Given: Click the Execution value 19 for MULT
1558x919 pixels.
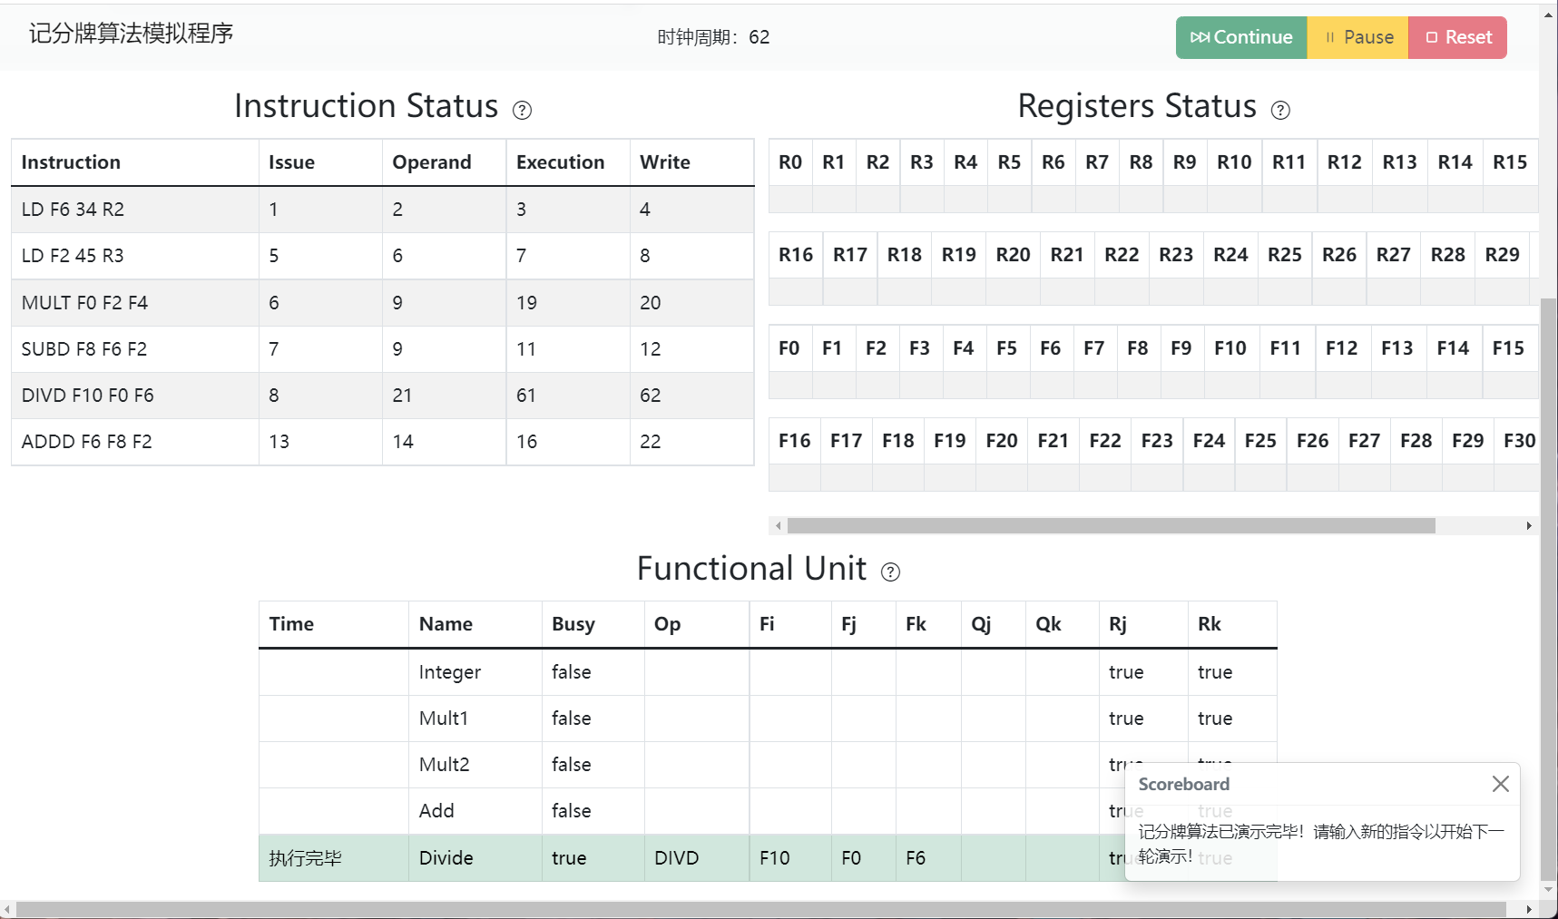Looking at the screenshot, I should pos(526,303).
